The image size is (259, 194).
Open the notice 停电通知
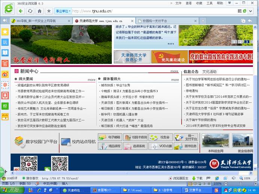coord(192,91)
